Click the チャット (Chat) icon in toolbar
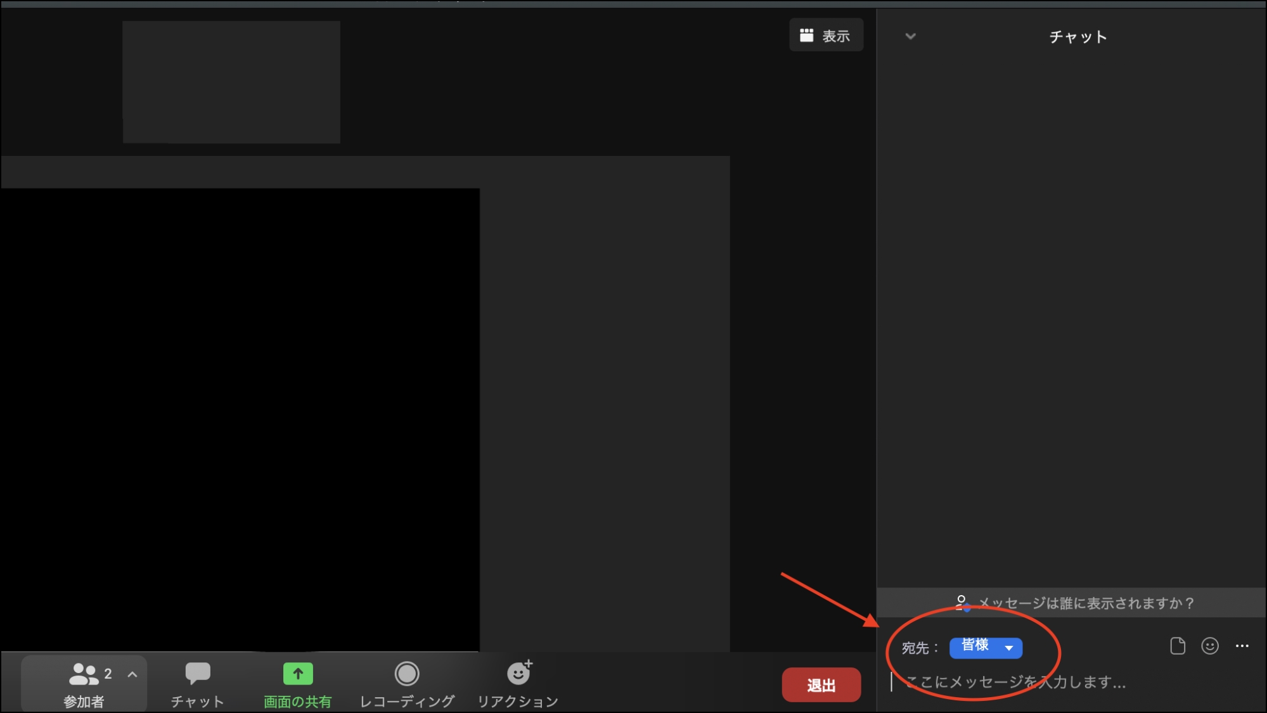 click(x=197, y=674)
